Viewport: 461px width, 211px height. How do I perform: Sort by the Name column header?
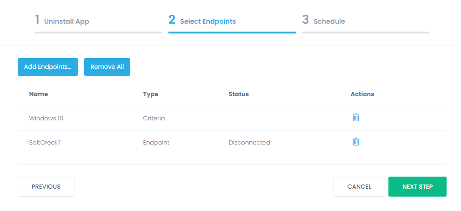click(x=39, y=94)
